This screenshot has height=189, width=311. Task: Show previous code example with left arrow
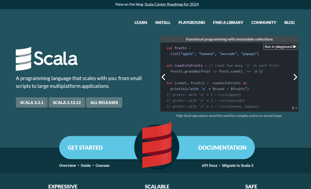coord(163,77)
